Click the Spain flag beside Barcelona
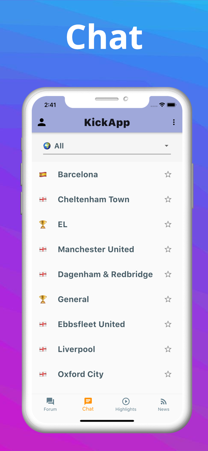208x451 pixels. coord(43,174)
